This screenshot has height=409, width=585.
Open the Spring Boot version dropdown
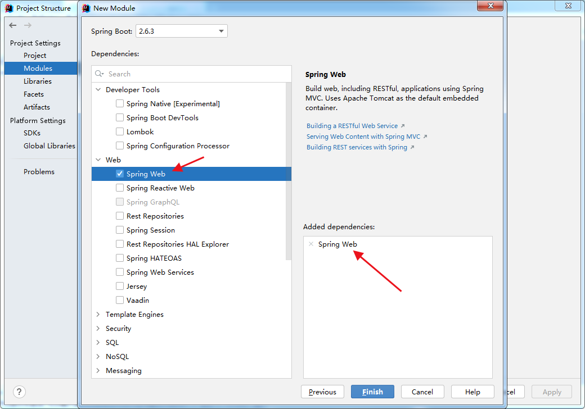click(181, 31)
